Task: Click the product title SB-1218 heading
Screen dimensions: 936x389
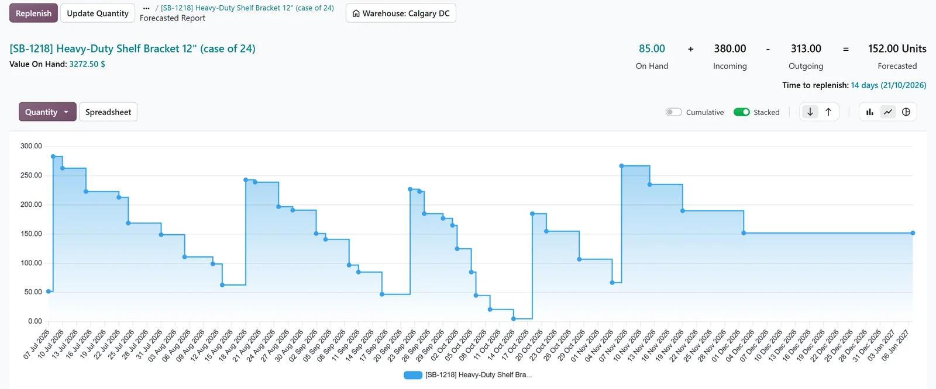Action: click(x=132, y=49)
